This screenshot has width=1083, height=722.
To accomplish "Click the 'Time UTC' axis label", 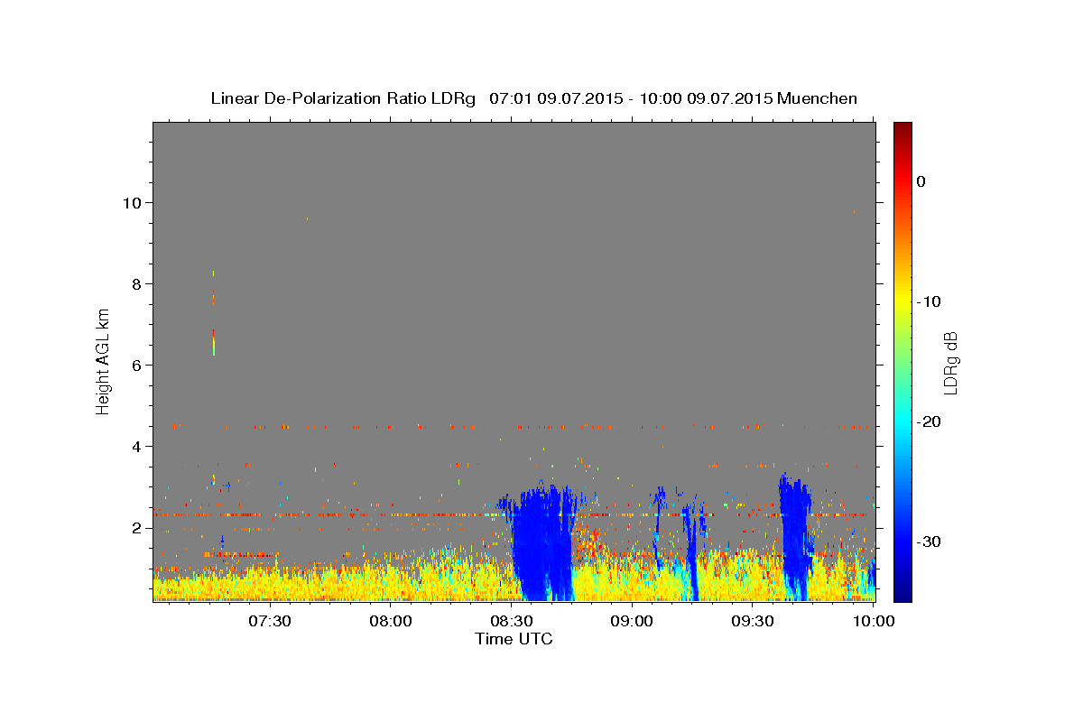I will (x=514, y=639).
